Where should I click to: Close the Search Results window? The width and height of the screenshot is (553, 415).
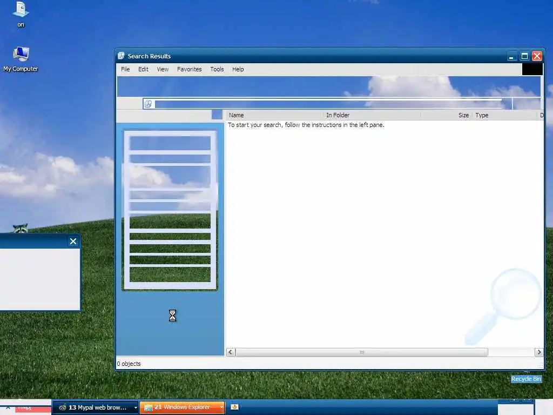coord(537,56)
